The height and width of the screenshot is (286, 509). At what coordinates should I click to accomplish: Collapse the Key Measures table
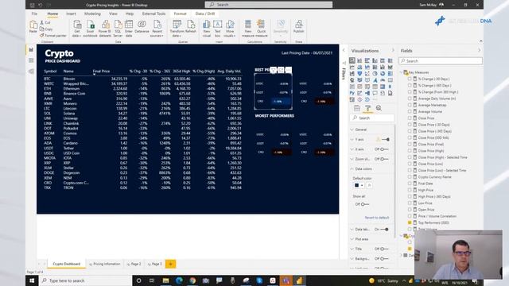(402, 72)
